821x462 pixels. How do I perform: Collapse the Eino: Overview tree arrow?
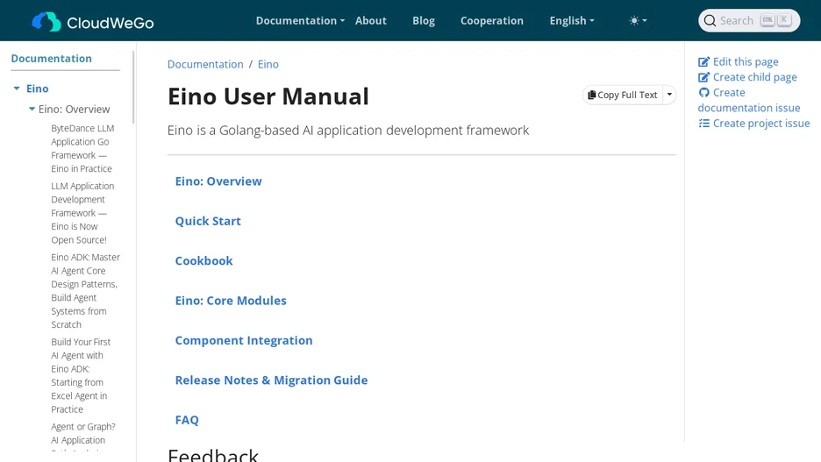[x=32, y=109]
